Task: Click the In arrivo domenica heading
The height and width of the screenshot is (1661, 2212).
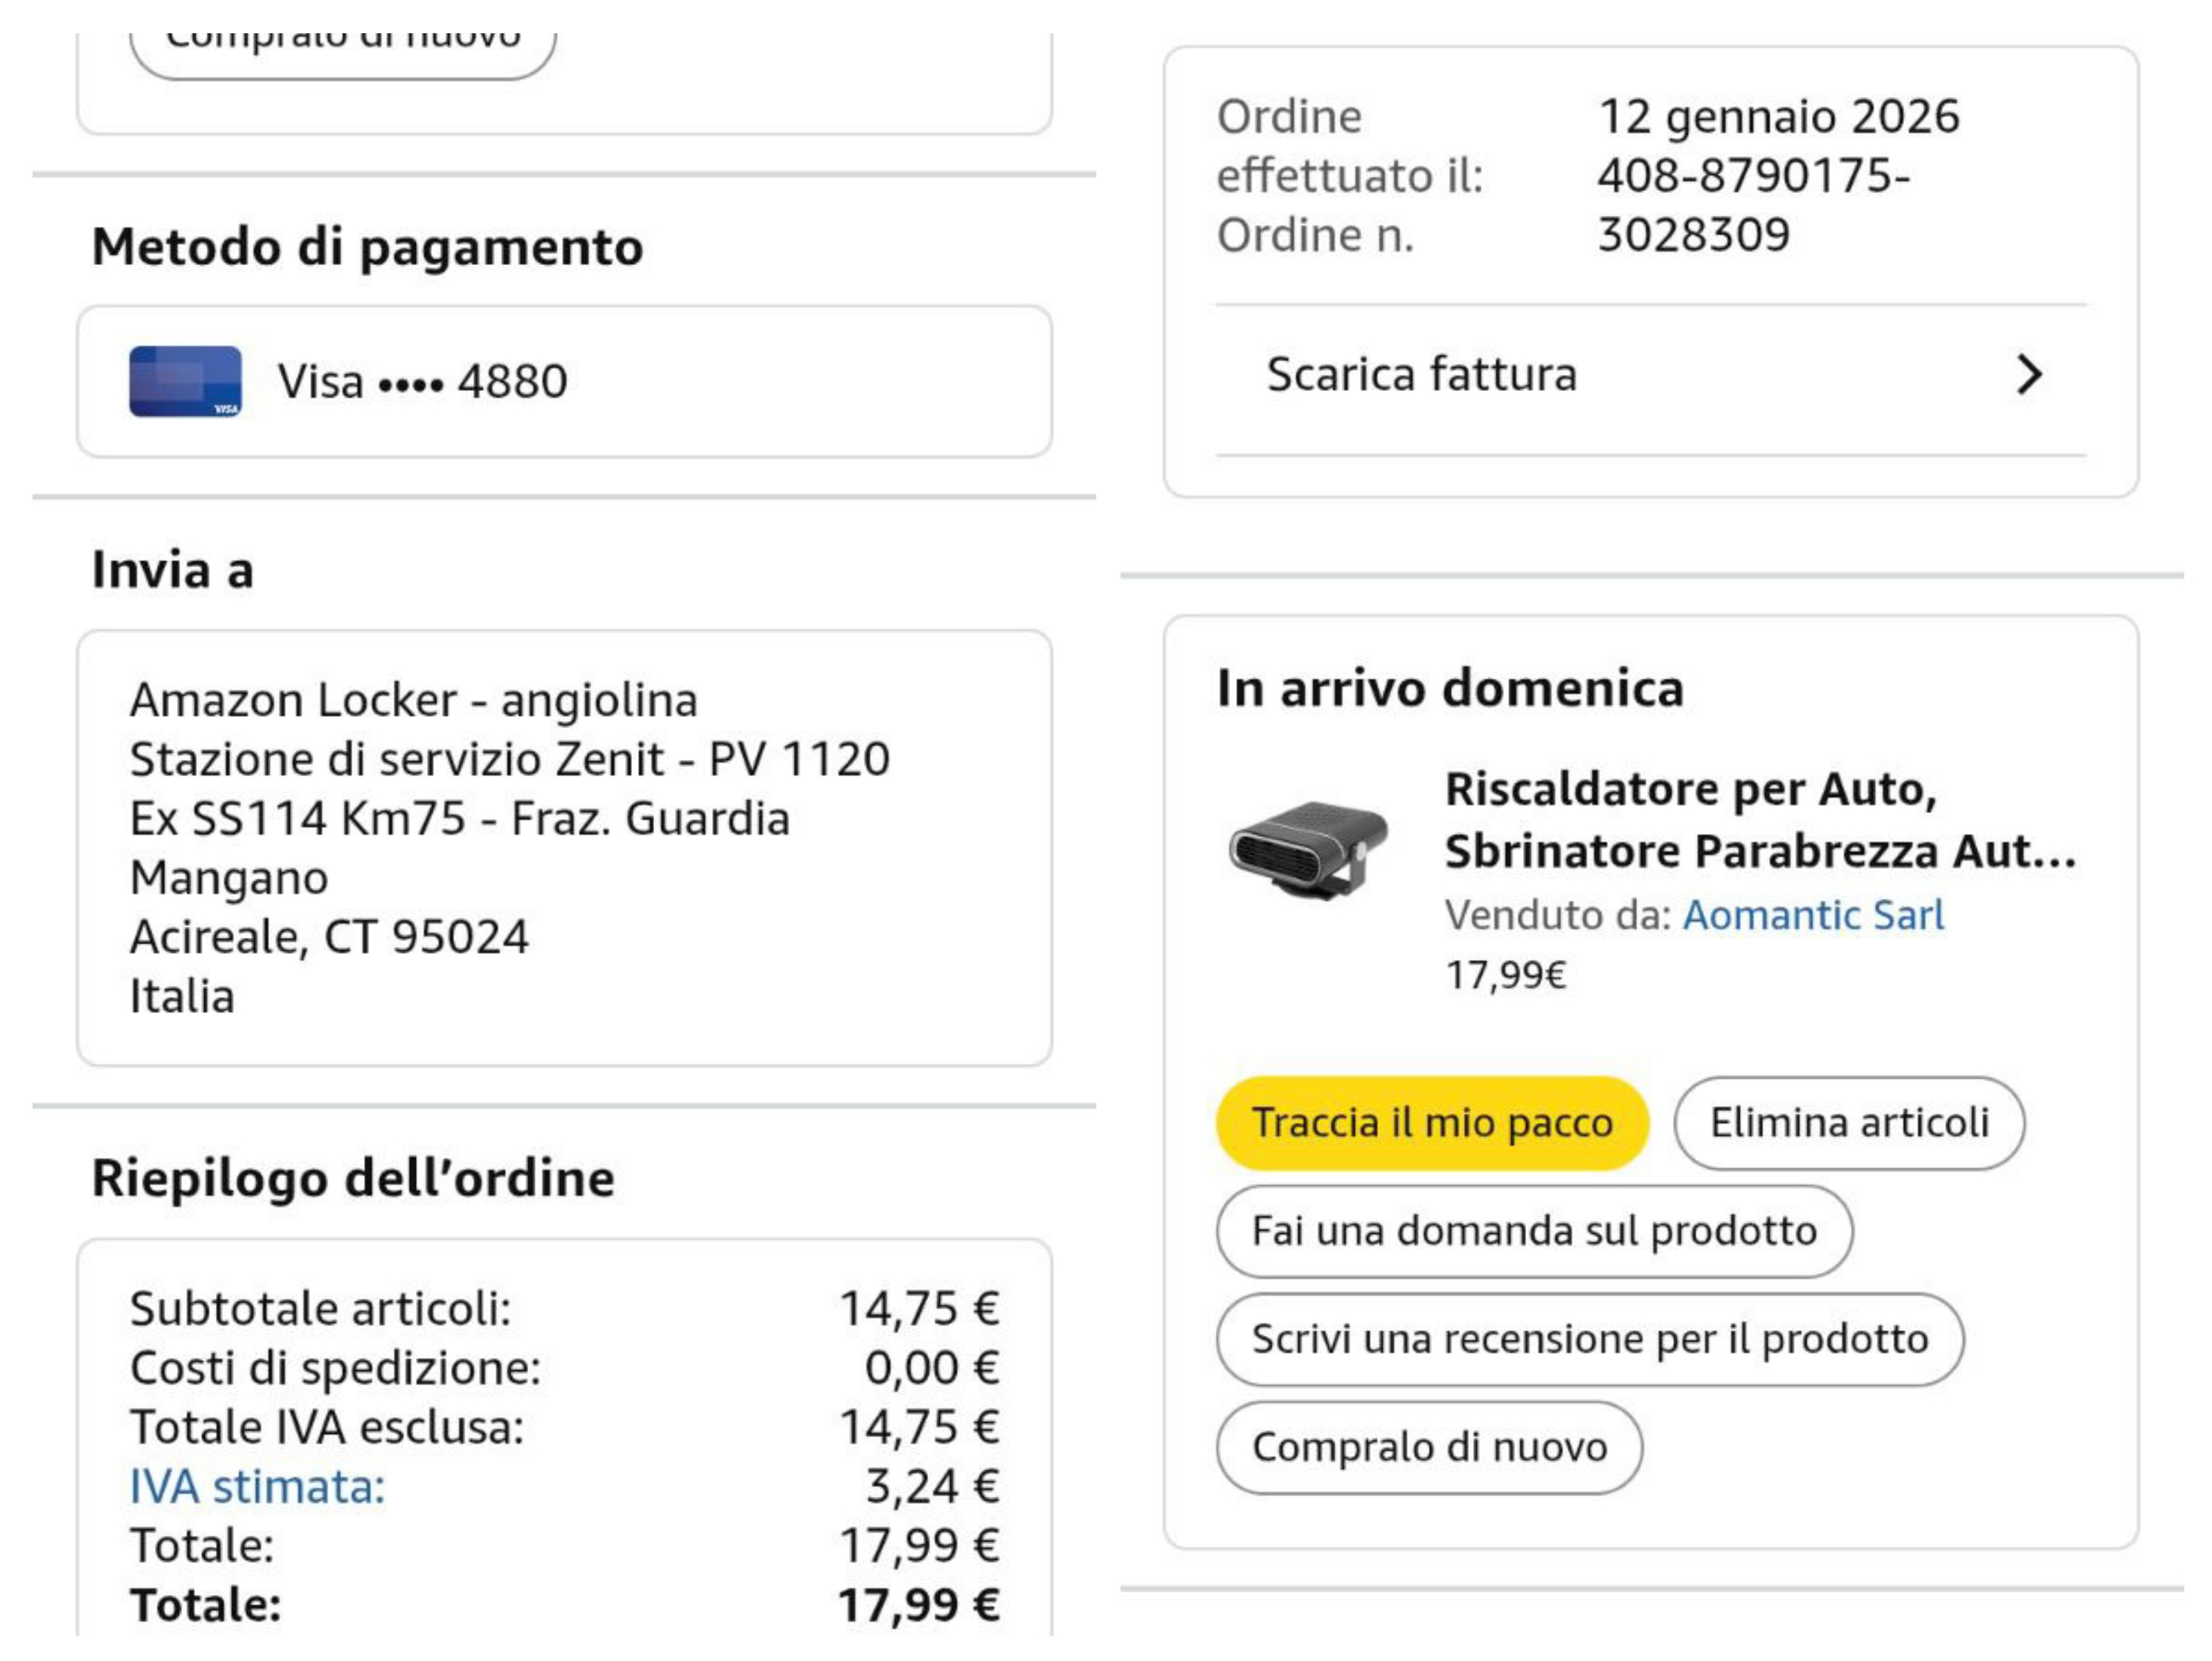Action: coord(1450,688)
